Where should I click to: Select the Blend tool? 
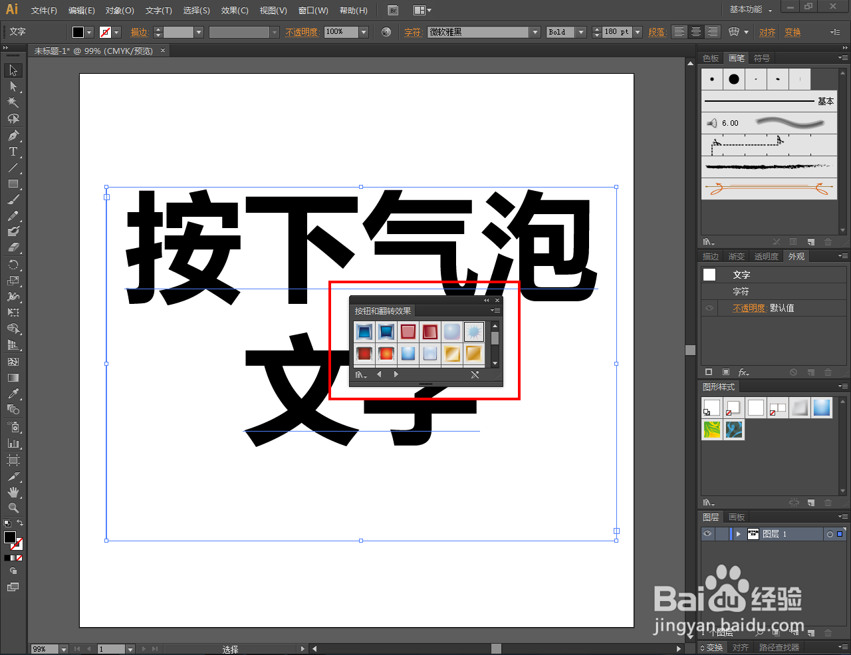coord(13,410)
